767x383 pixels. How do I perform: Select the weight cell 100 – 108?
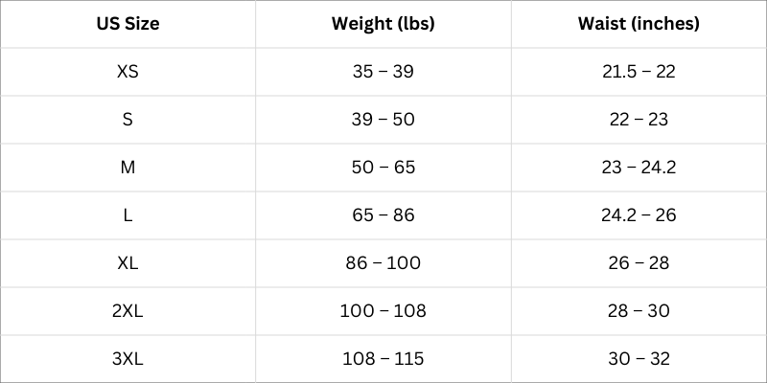(383, 311)
